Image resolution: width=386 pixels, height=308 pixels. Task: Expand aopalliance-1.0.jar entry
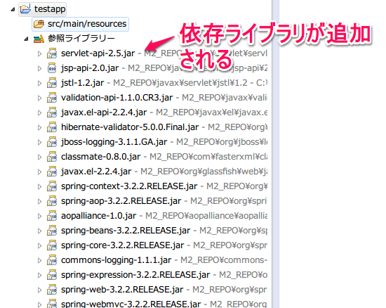tap(39, 217)
